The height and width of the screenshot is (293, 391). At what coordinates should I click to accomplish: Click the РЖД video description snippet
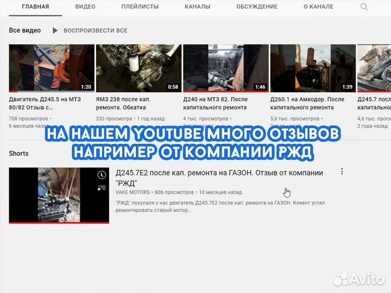click(220, 207)
